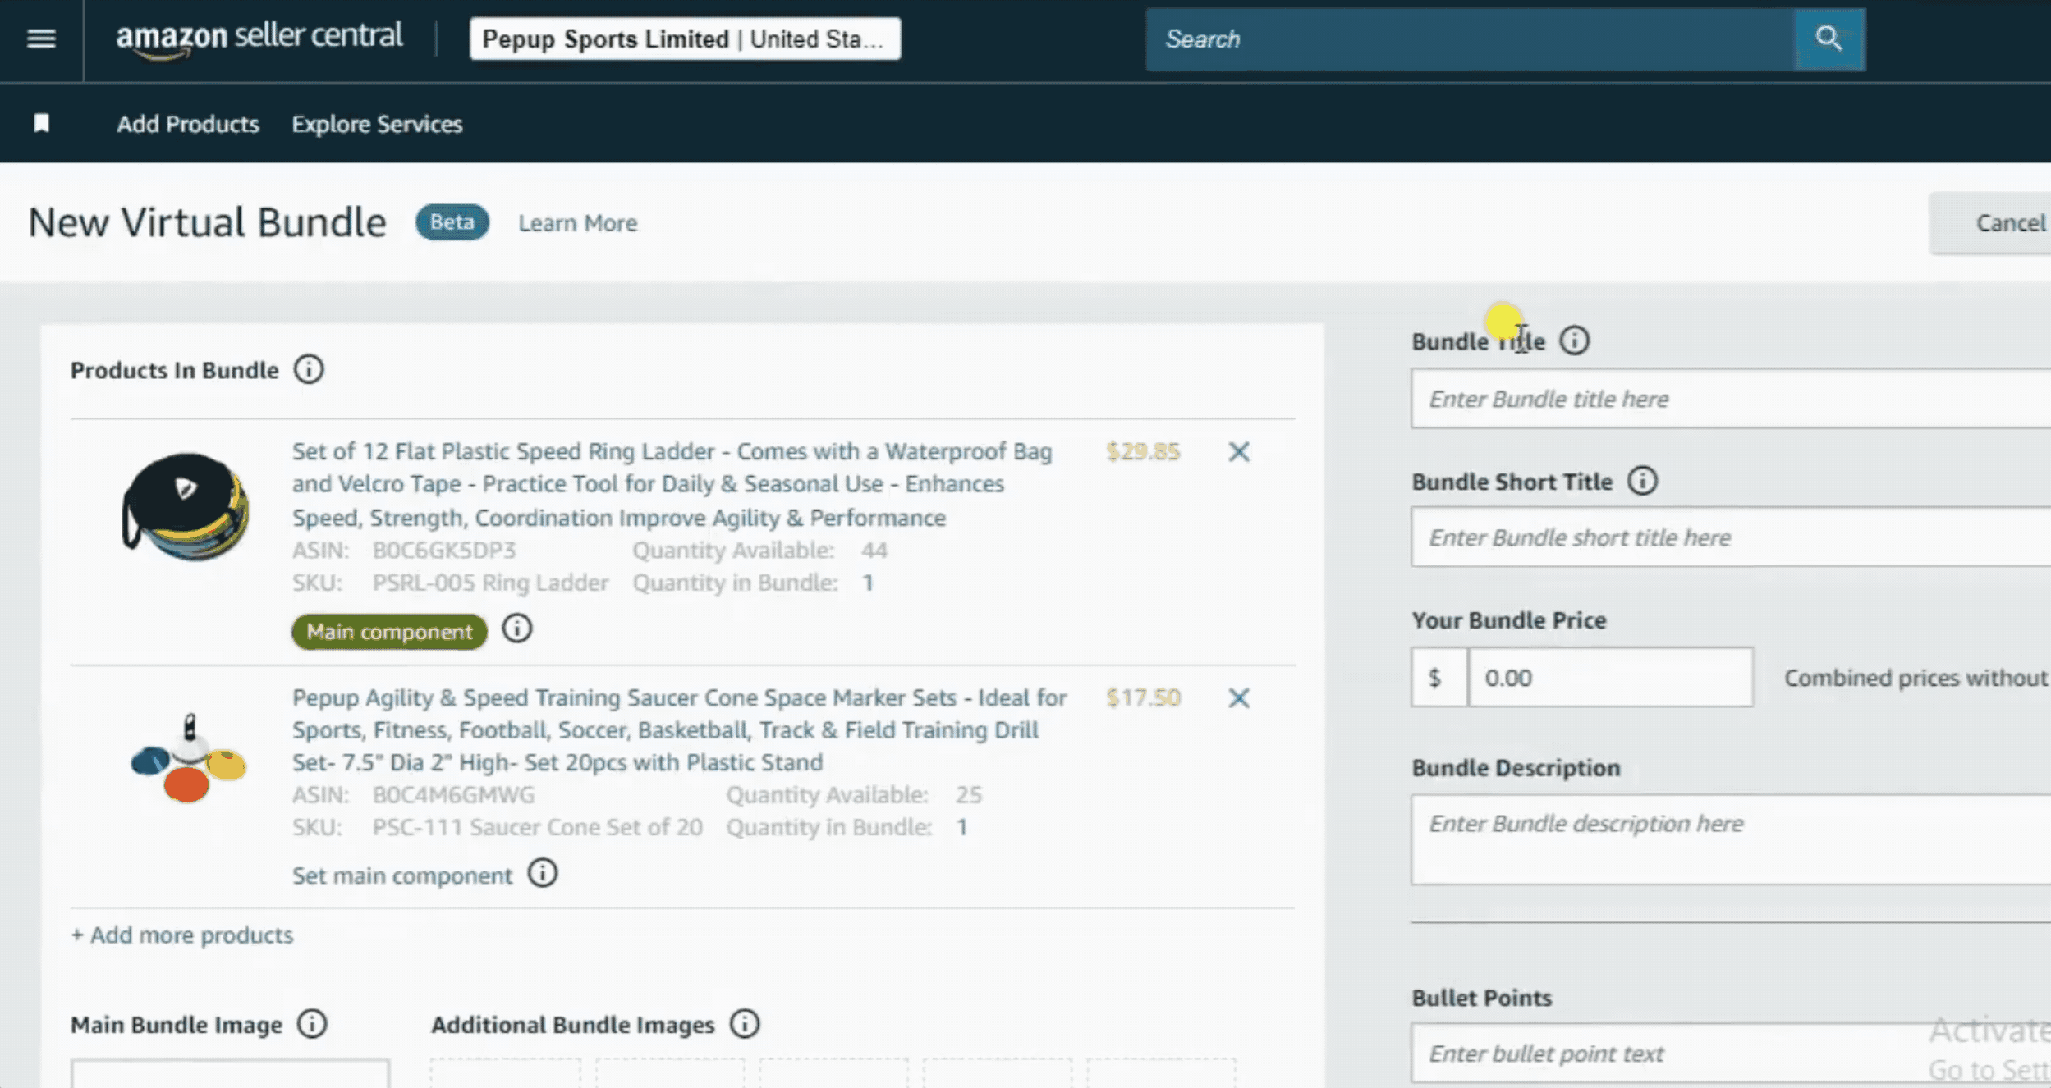Click info icon beside Main Bundle Image
Image resolution: width=2051 pixels, height=1088 pixels.
(312, 1024)
